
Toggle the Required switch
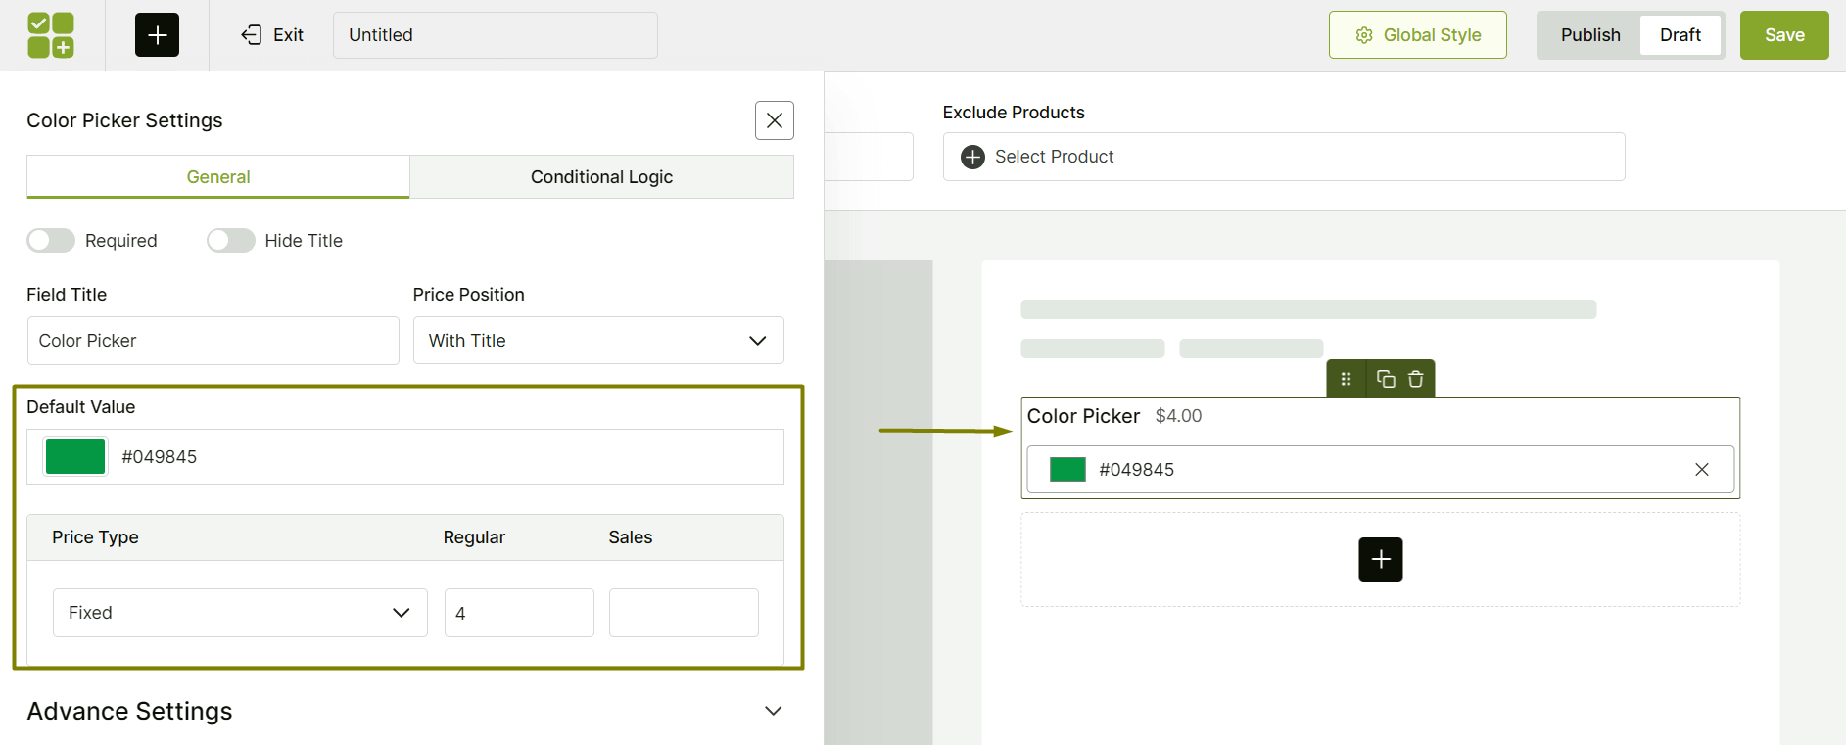(51, 241)
